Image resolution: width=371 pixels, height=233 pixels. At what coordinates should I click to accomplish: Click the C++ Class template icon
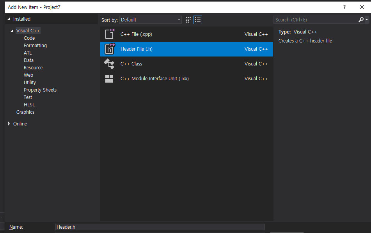pos(109,64)
